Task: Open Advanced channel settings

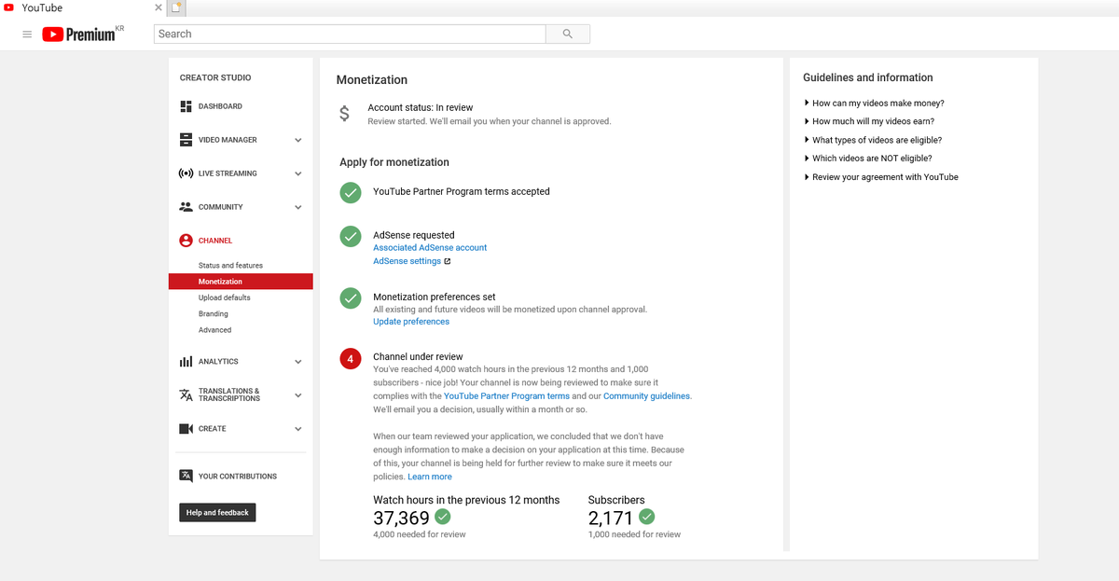Action: [214, 330]
